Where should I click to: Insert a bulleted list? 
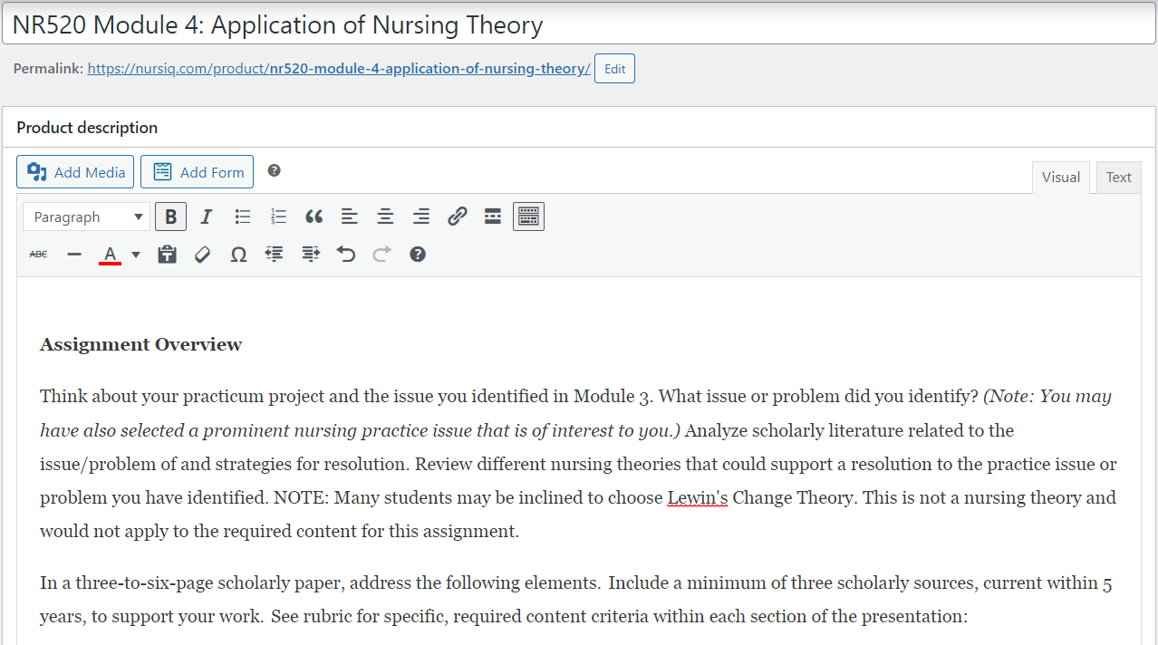tap(243, 217)
